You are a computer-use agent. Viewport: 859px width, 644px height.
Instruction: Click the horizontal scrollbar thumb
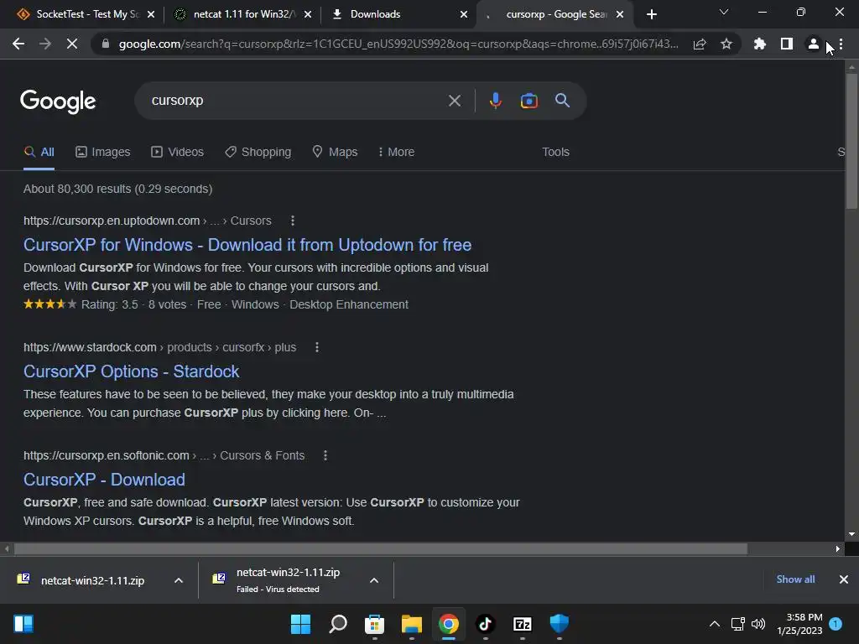click(381, 548)
